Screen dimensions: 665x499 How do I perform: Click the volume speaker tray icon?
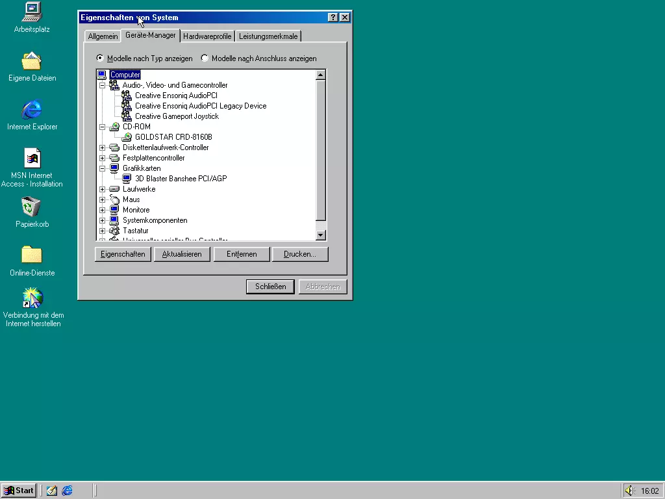coord(629,491)
